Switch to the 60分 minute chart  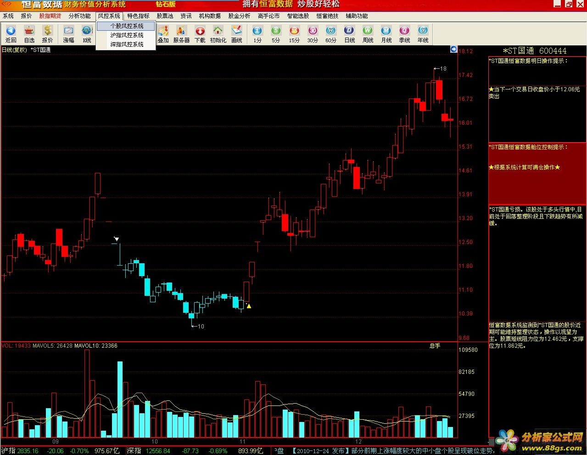(x=331, y=34)
